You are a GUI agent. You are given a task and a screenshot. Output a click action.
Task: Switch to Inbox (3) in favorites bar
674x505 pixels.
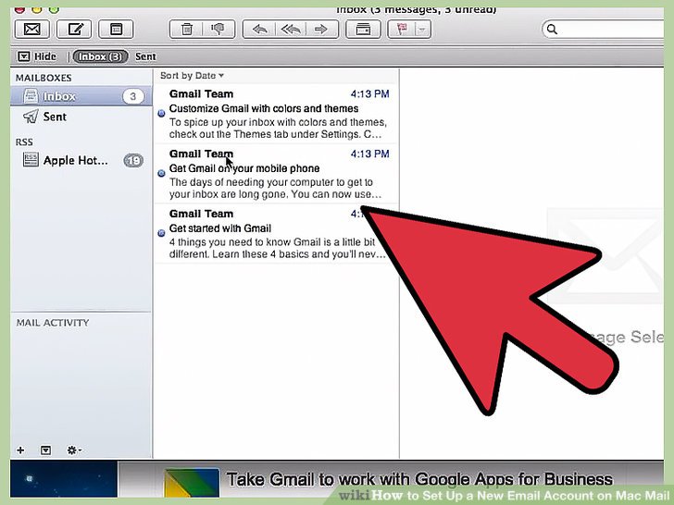[100, 56]
